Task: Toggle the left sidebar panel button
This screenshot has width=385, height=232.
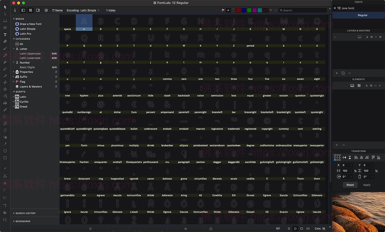Action: pyautogui.click(x=23, y=10)
